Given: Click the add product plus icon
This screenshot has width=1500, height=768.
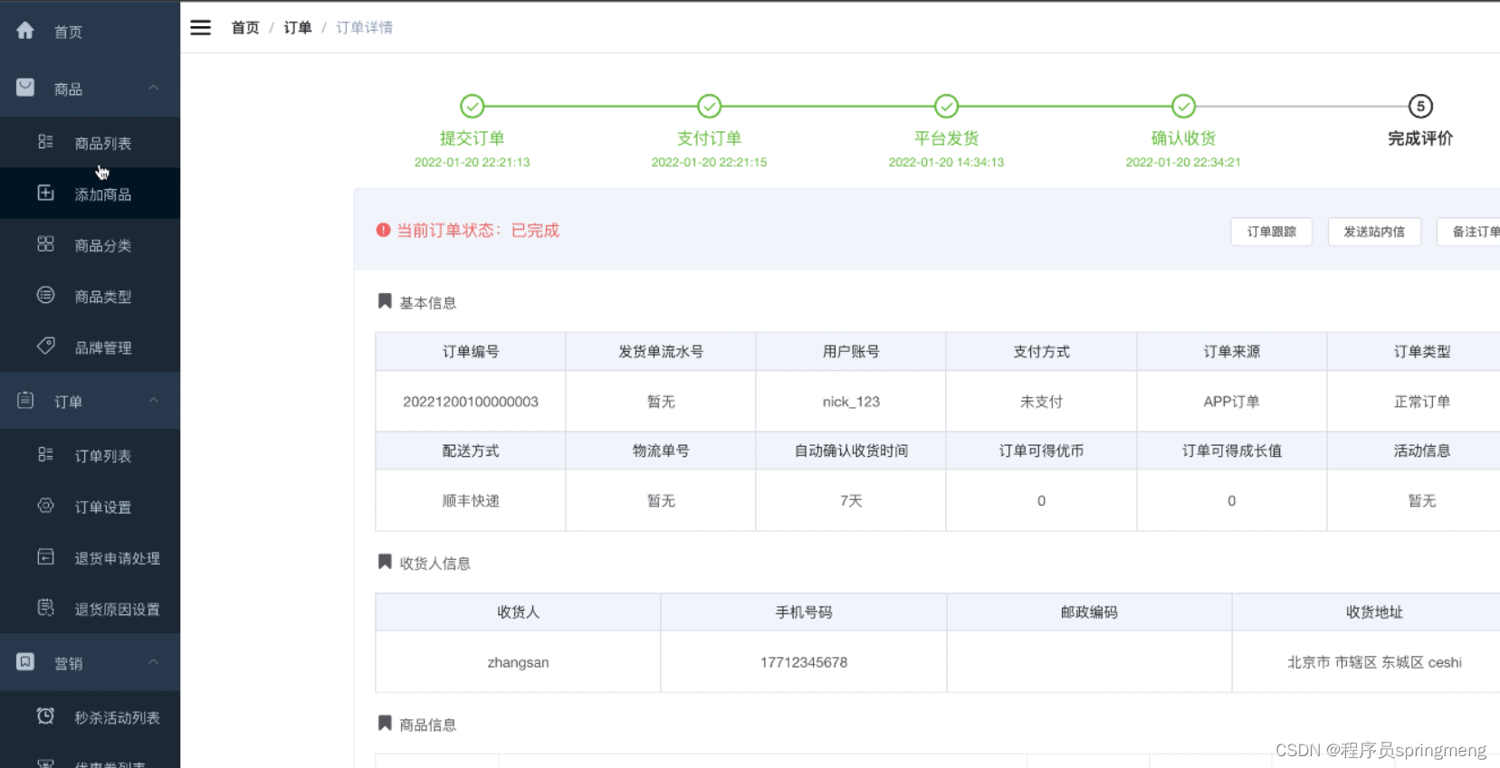Looking at the screenshot, I should 45,194.
